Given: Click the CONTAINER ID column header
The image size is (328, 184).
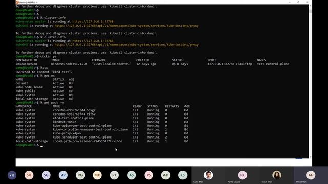Looking at the screenshot, I should 26,60.
